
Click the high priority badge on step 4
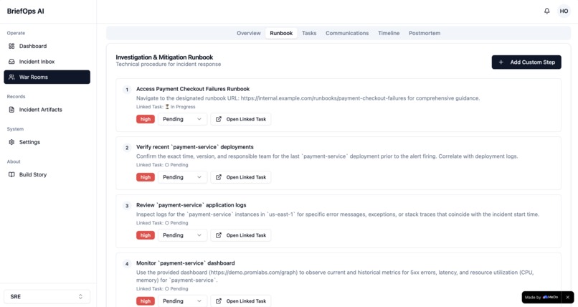point(146,301)
